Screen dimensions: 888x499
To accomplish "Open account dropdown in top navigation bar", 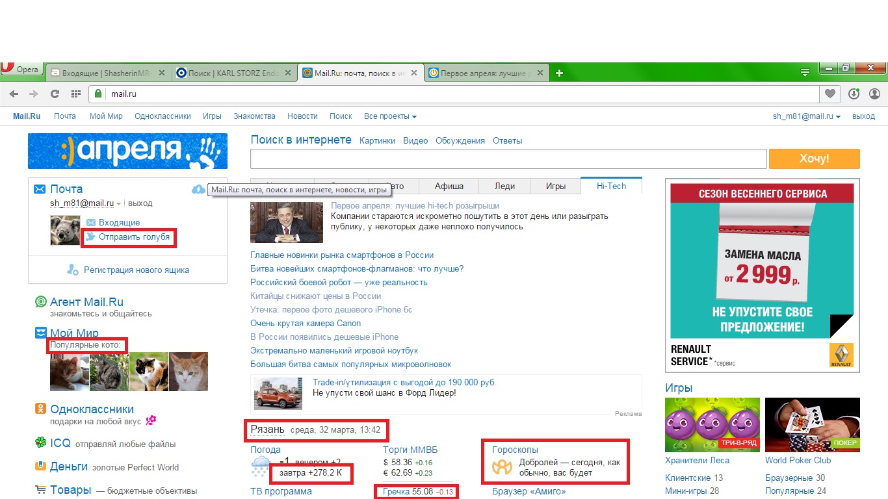I will [x=806, y=116].
